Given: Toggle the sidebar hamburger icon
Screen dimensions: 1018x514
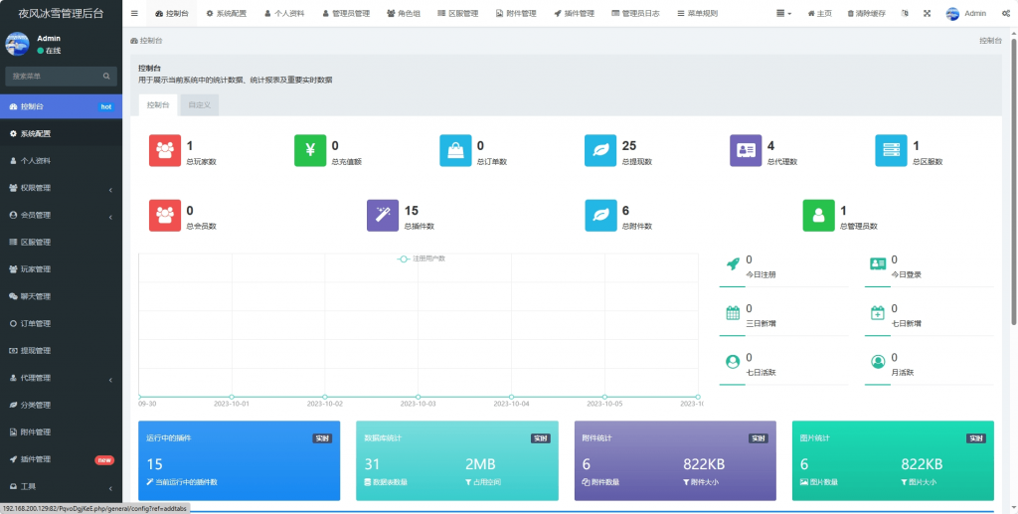Looking at the screenshot, I should pos(134,13).
